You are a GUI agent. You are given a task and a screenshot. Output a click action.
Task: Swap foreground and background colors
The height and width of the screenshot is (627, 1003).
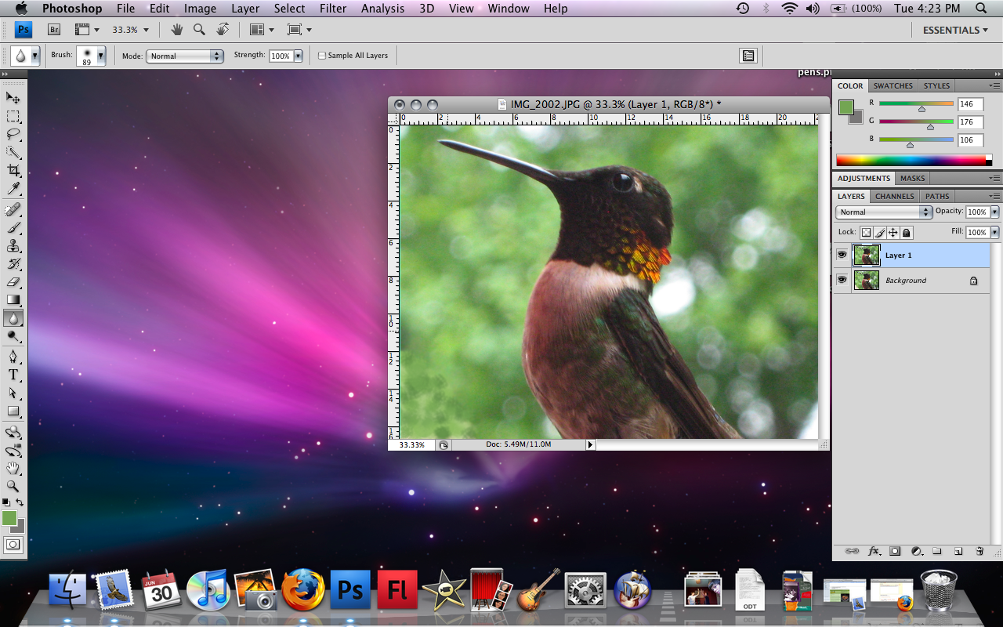pos(20,502)
